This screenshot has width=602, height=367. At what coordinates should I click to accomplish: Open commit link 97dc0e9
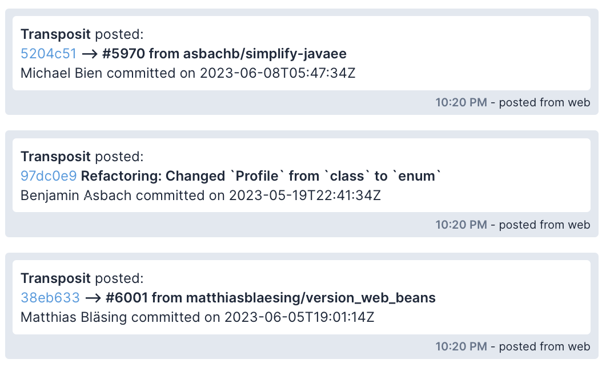coord(49,176)
